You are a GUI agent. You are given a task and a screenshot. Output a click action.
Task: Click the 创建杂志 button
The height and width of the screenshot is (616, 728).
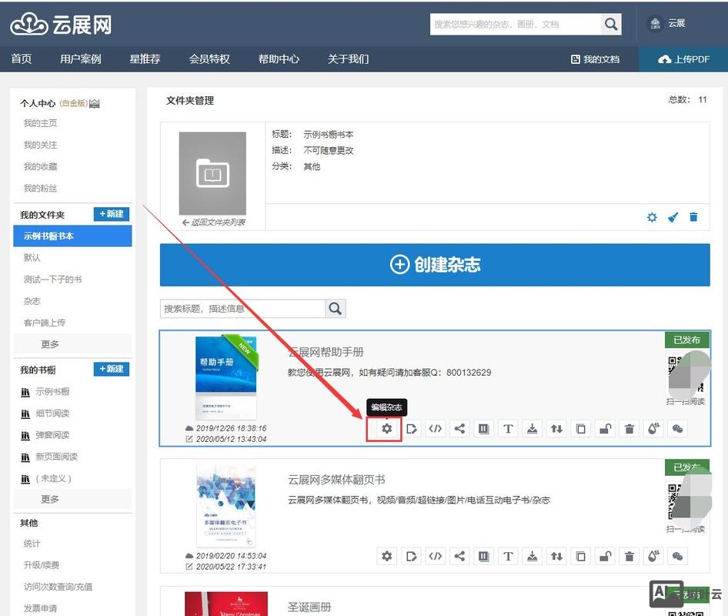point(435,264)
